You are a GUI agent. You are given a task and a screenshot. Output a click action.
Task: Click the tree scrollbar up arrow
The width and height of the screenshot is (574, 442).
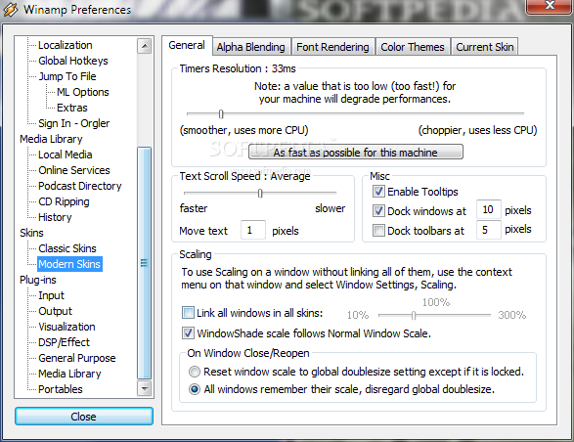point(145,46)
